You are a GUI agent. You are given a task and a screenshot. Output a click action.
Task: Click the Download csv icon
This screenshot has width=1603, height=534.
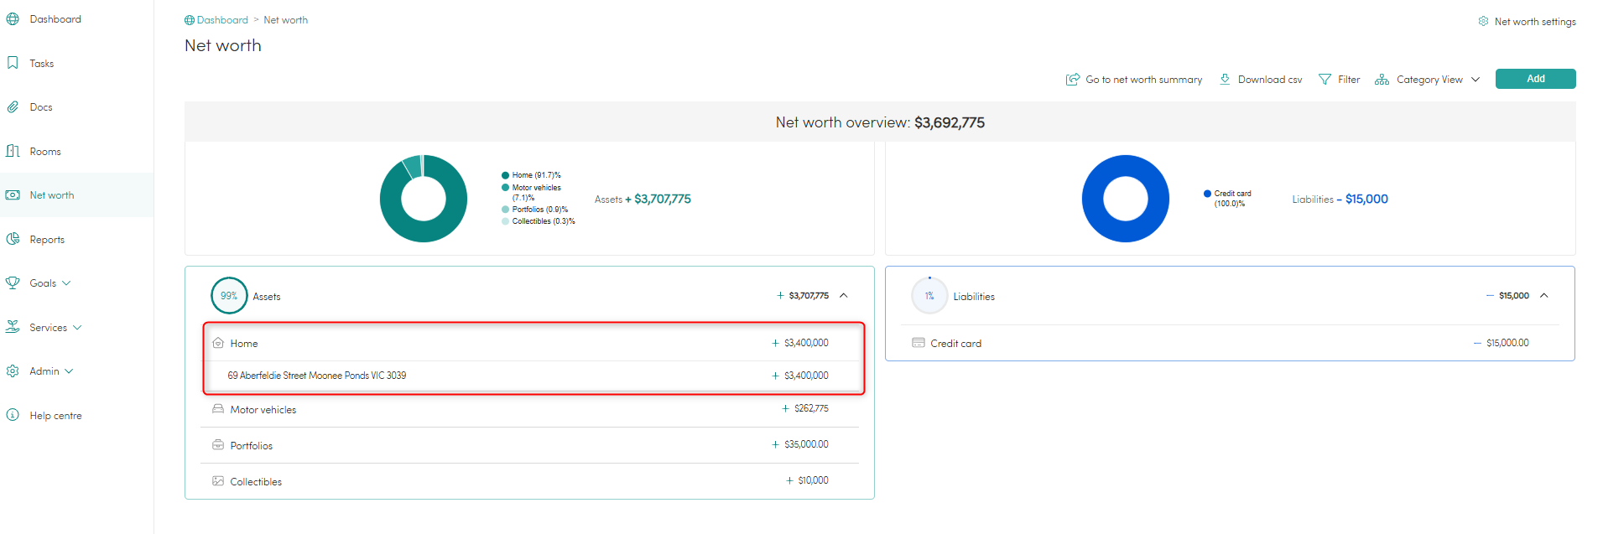point(1225,79)
